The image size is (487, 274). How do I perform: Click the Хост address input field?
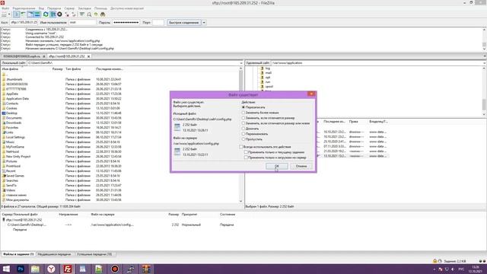coord(24,22)
